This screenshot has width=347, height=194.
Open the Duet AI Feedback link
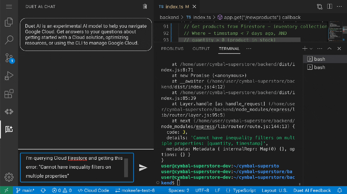[312, 190]
